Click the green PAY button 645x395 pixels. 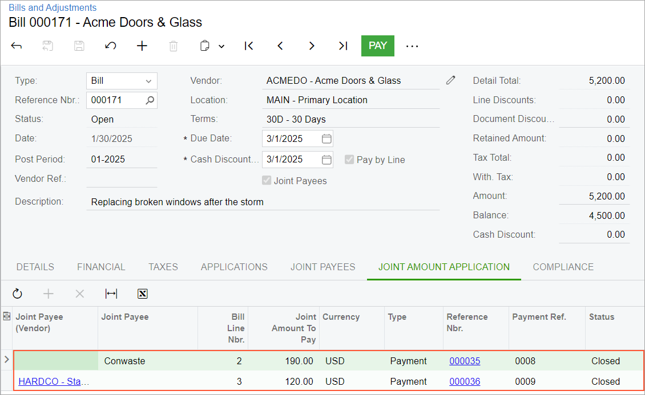tap(377, 46)
